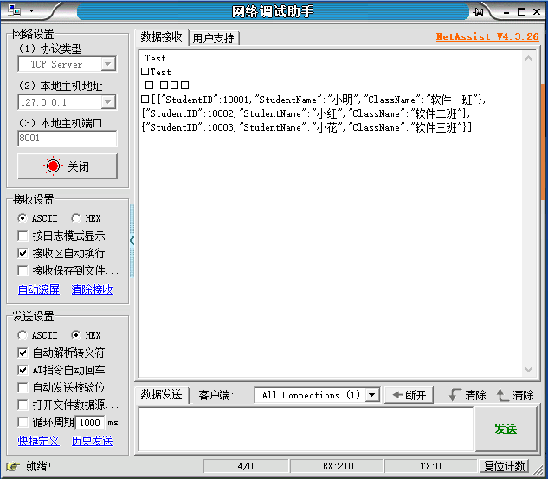Switch to the 数据接收 tab
The width and height of the screenshot is (548, 479).
click(162, 36)
